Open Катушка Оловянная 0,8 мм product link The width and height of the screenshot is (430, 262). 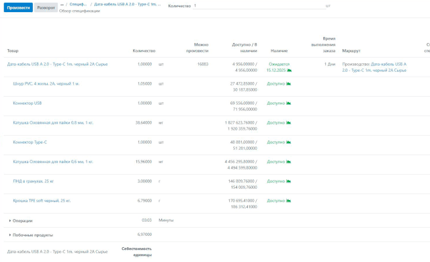[x=53, y=122]
